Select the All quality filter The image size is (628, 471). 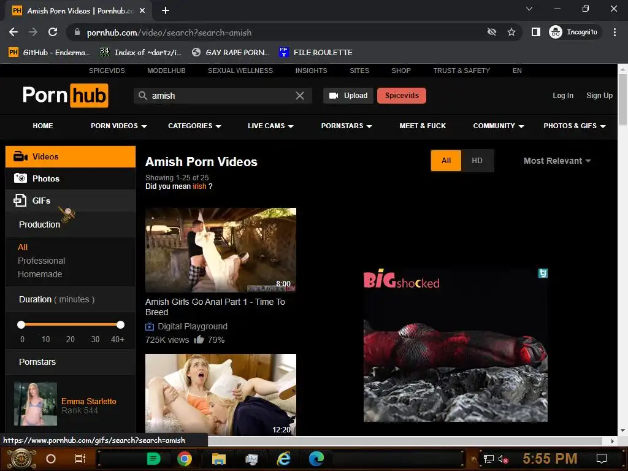tap(446, 161)
